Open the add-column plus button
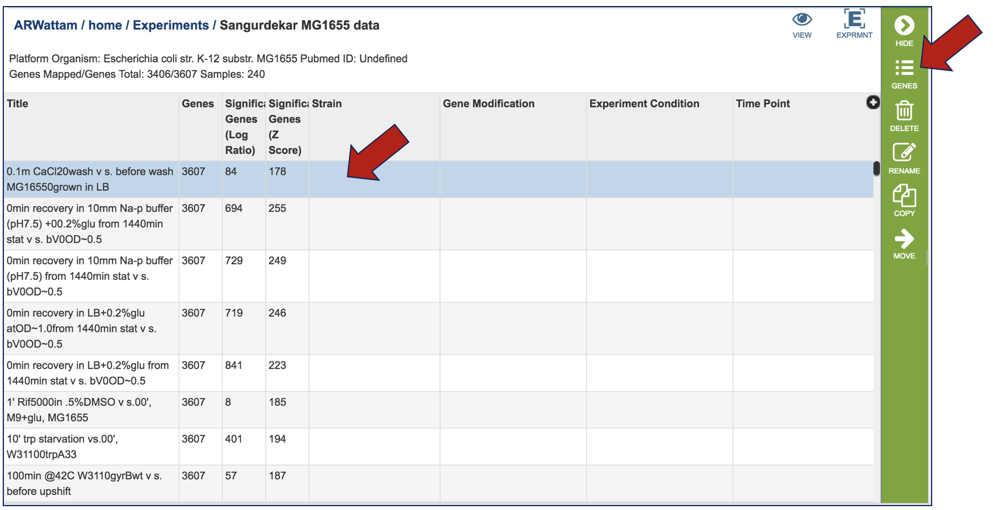This screenshot has width=993, height=510. click(872, 103)
